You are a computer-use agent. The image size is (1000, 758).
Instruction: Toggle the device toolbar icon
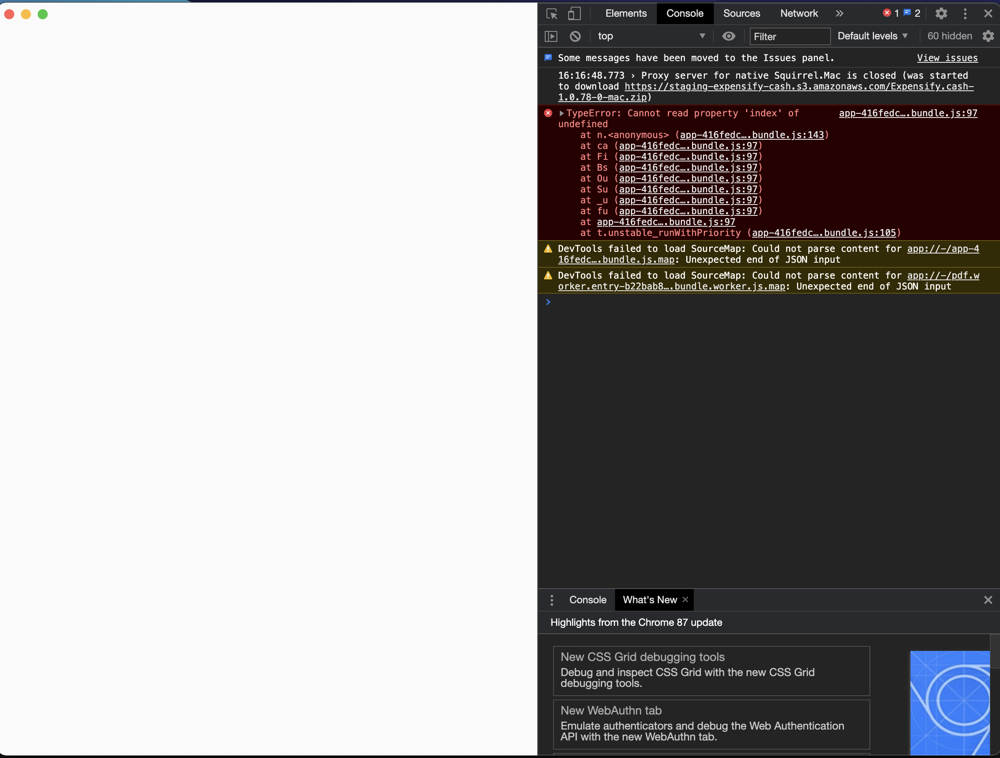pyautogui.click(x=574, y=13)
